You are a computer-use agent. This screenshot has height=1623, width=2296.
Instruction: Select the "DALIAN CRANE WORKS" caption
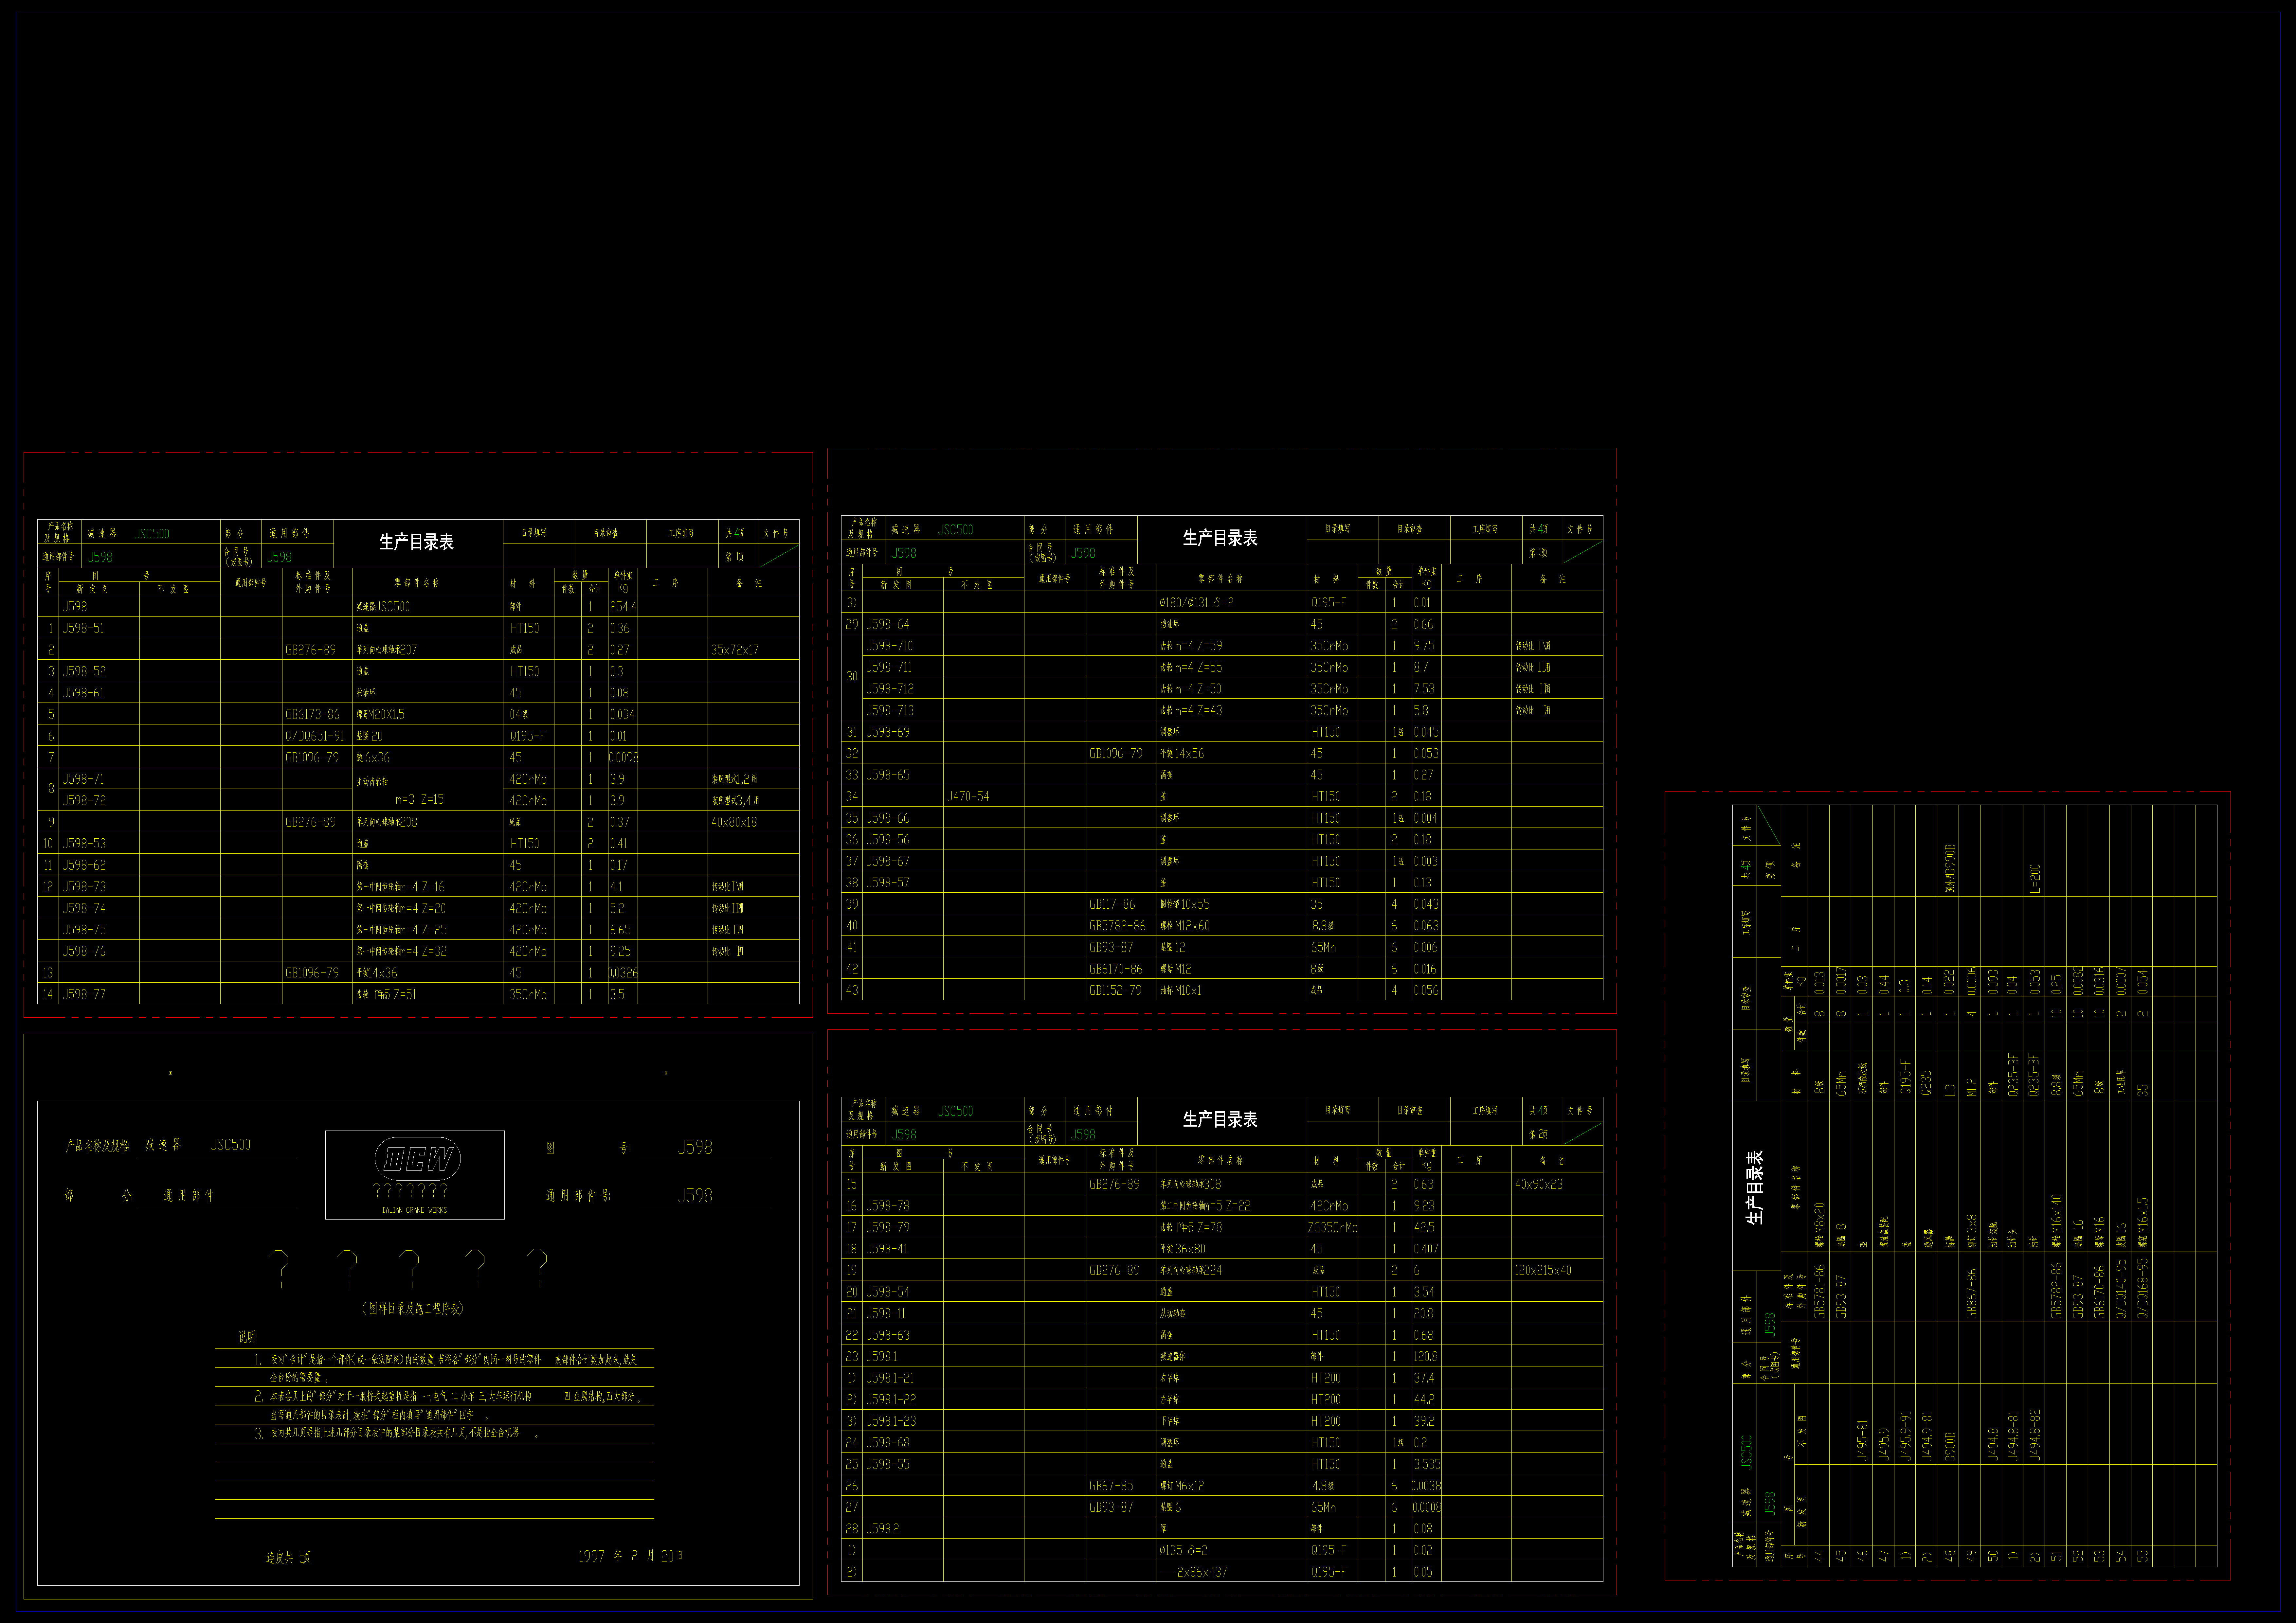click(415, 1210)
